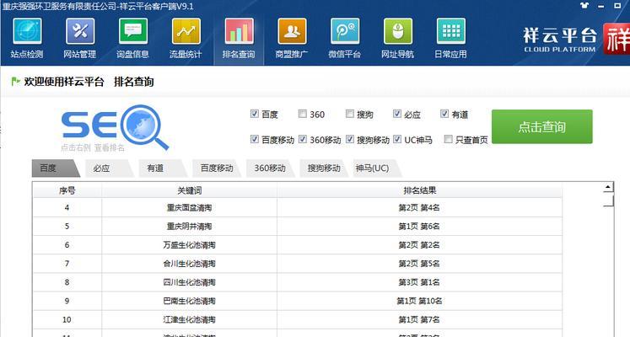The width and height of the screenshot is (630, 337).
Task: Select keyword 江津生化池清掏
Action: (x=189, y=320)
